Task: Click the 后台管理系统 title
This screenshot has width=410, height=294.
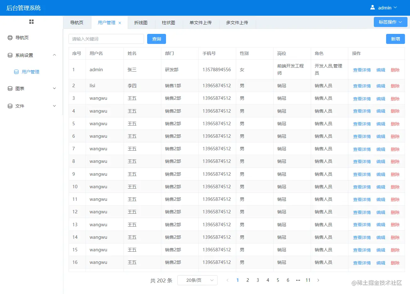Action: coord(24,8)
